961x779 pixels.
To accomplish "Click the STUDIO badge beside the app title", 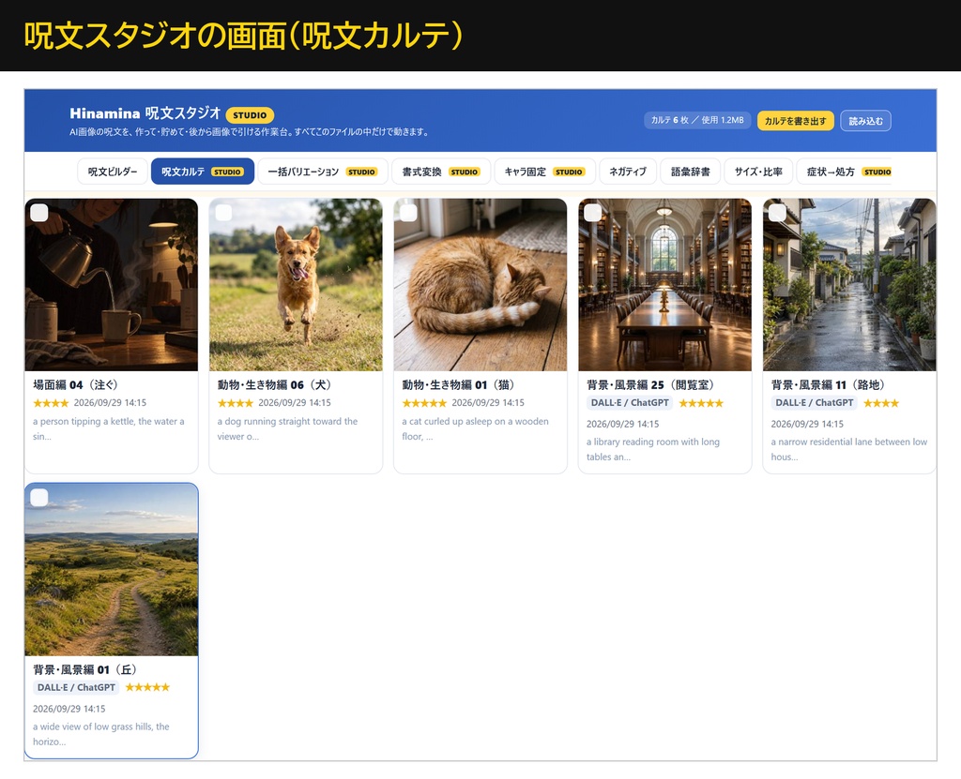I will 250,115.
